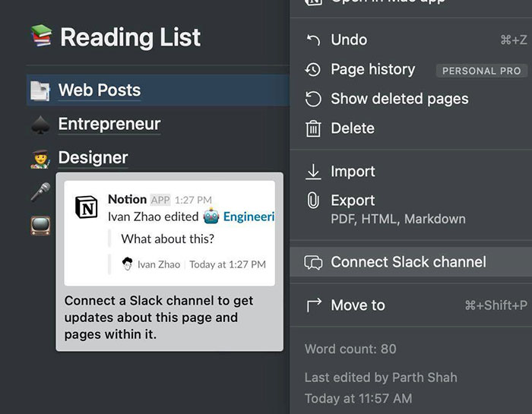Click the books emoji beside Reading List
The width and height of the screenshot is (532, 414).
coord(41,36)
